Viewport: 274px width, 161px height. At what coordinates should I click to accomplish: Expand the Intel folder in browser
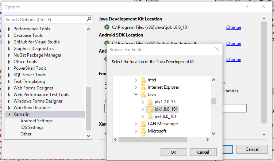[x=136, y=80]
